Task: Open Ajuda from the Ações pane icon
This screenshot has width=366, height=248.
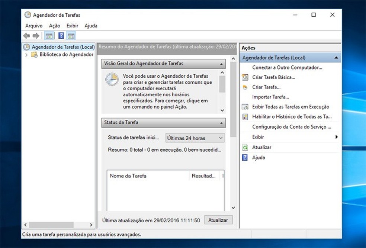Action: point(245,157)
